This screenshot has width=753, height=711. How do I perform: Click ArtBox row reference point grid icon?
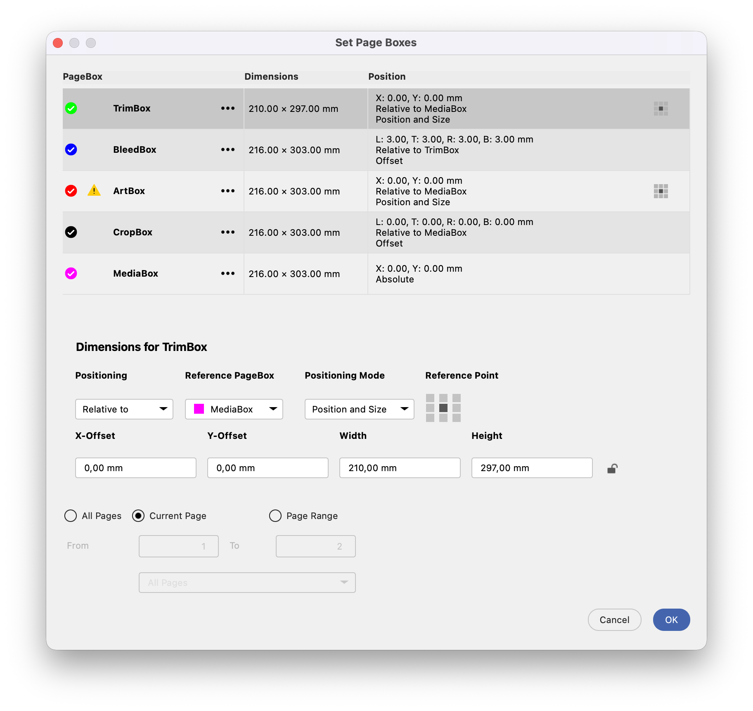tap(661, 191)
